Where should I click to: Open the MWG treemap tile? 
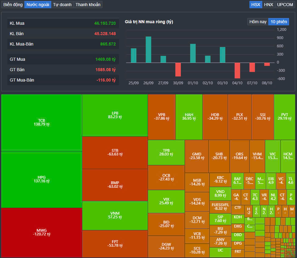[x=41, y=232]
